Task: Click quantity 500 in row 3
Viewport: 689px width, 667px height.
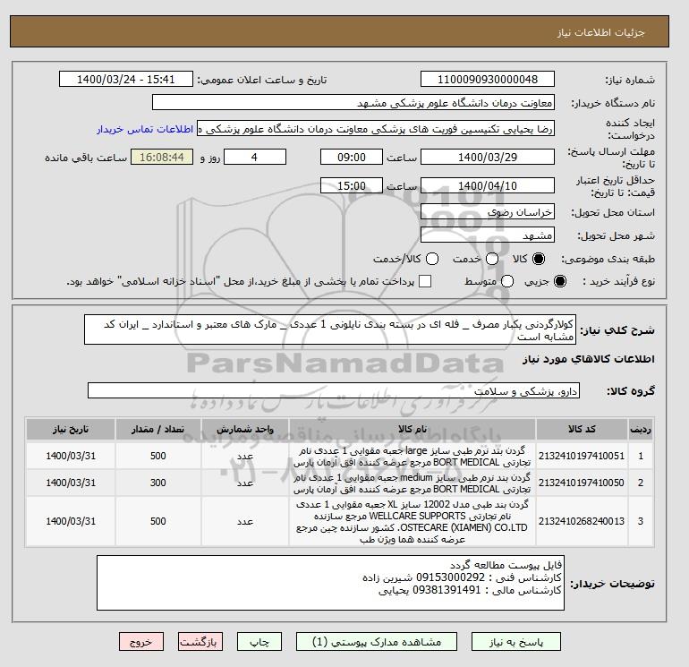Action: tap(158, 521)
